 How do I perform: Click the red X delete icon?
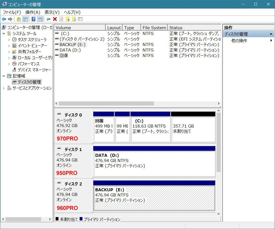(55, 19)
